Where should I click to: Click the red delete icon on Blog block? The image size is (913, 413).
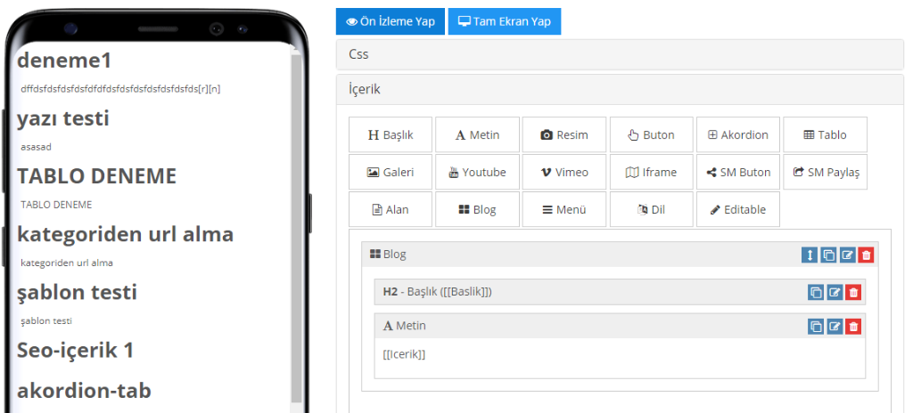click(867, 255)
